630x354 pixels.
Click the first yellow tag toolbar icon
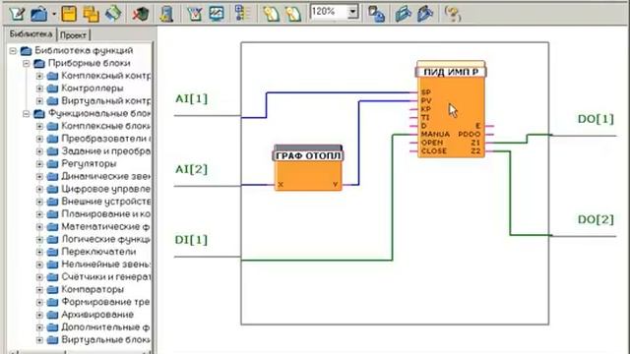[x=271, y=14]
